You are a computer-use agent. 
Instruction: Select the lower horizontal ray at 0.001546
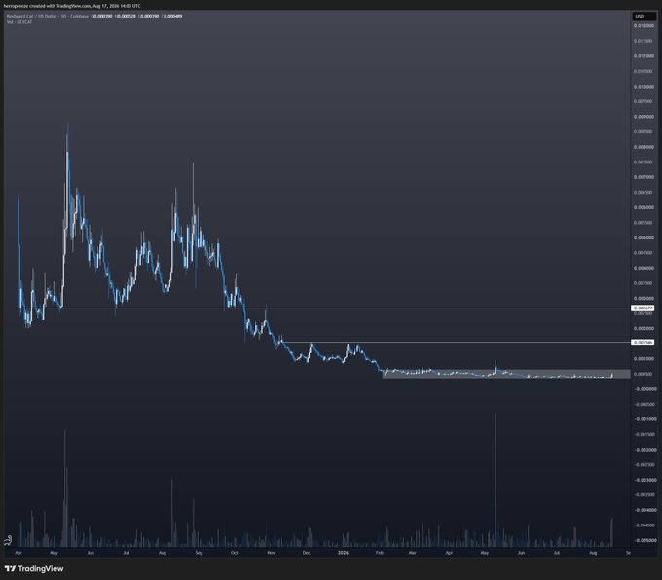point(456,342)
